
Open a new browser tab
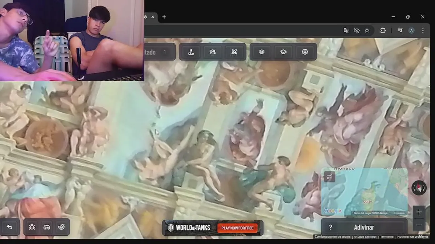164,17
